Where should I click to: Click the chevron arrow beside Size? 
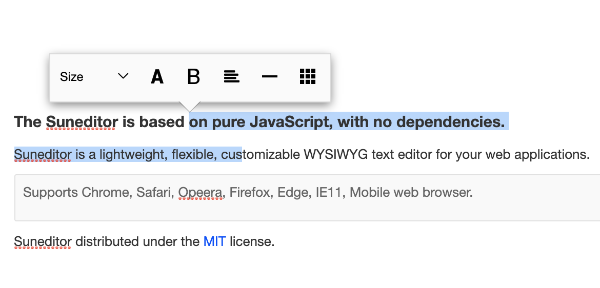pyautogui.click(x=123, y=77)
